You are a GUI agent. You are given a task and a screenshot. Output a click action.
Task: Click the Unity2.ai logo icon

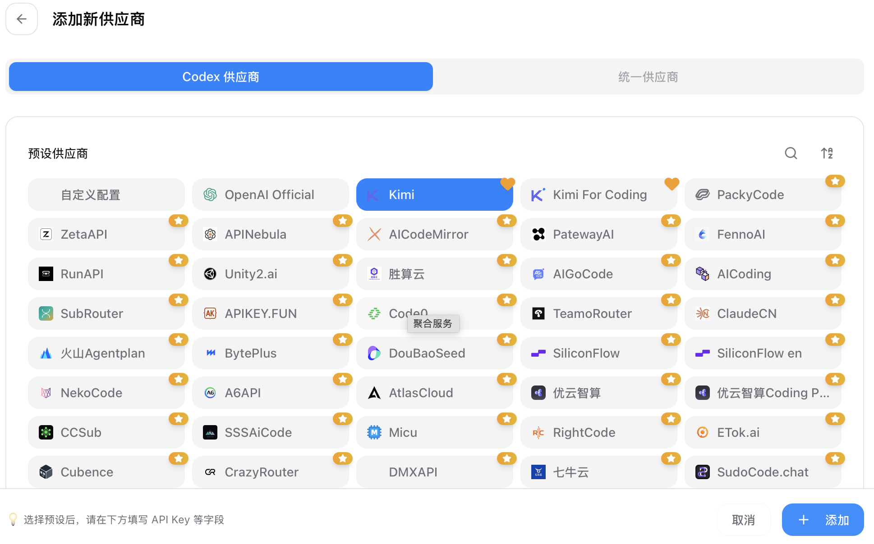click(210, 274)
